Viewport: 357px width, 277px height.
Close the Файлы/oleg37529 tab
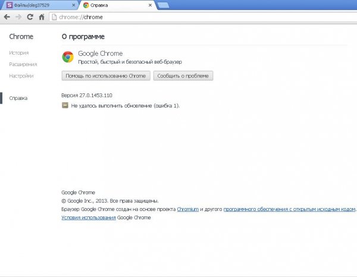coord(74,5)
